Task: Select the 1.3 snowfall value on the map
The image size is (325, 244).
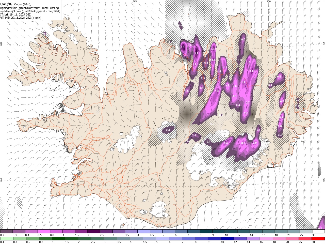Action: [226, 143]
